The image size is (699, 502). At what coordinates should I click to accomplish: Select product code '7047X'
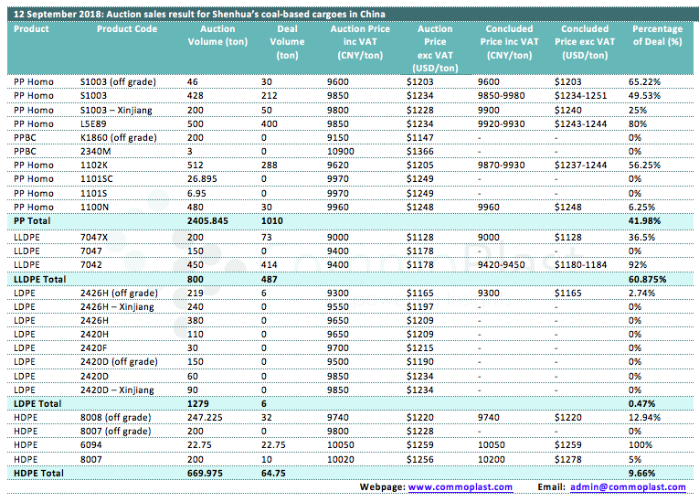point(93,238)
